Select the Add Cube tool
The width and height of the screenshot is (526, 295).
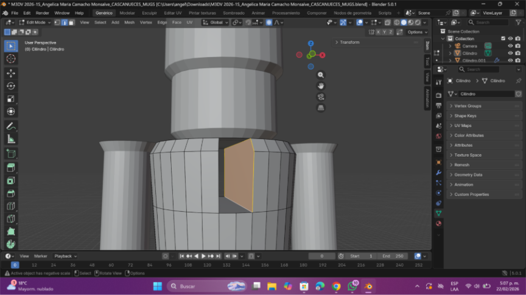click(x=11, y=154)
